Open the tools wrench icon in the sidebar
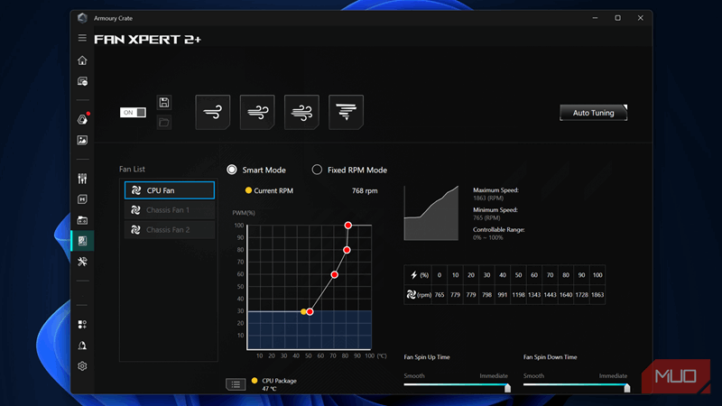 pos(82,262)
